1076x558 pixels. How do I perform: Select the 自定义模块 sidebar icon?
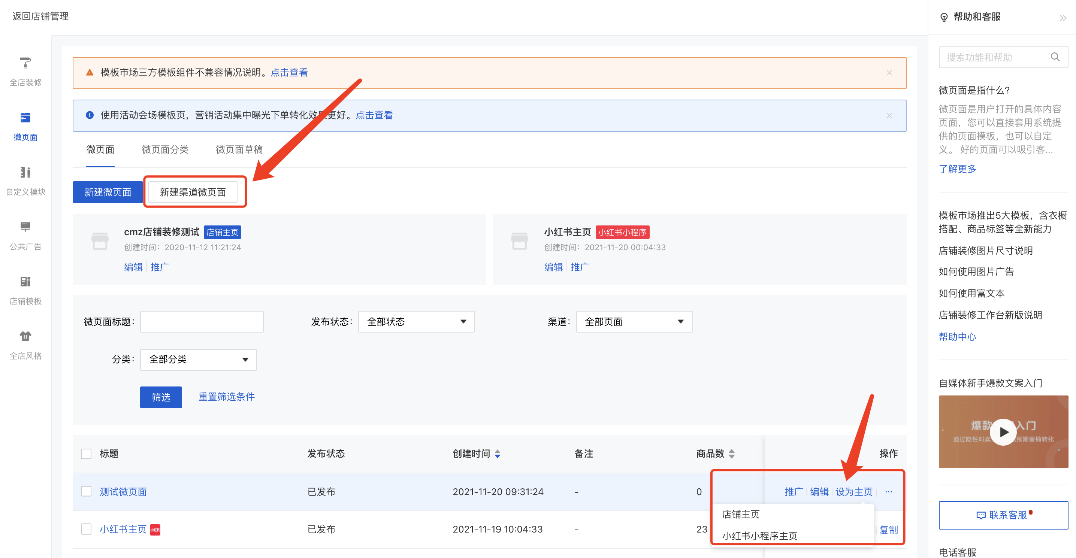click(x=25, y=173)
